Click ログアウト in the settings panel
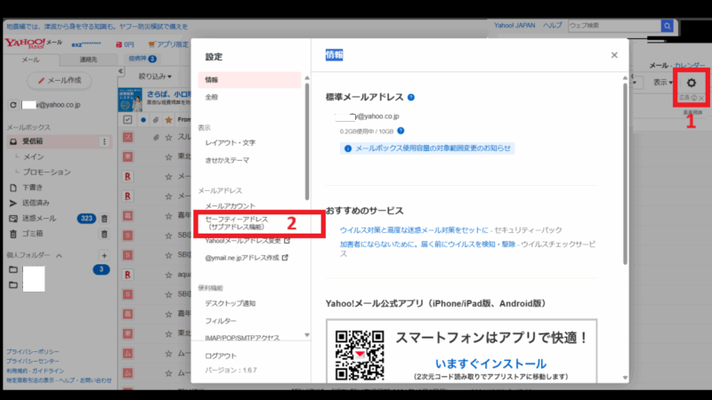The height and width of the screenshot is (400, 712). click(221, 356)
